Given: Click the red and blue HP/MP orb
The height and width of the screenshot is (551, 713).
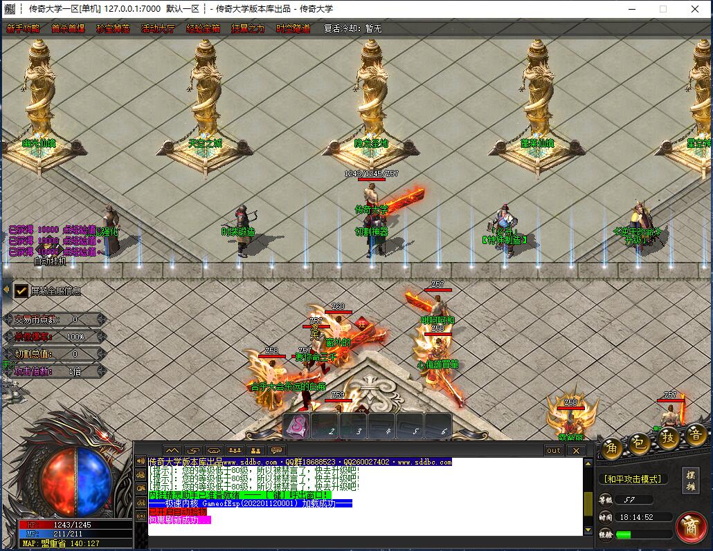Looking at the screenshot, I should 75,483.
